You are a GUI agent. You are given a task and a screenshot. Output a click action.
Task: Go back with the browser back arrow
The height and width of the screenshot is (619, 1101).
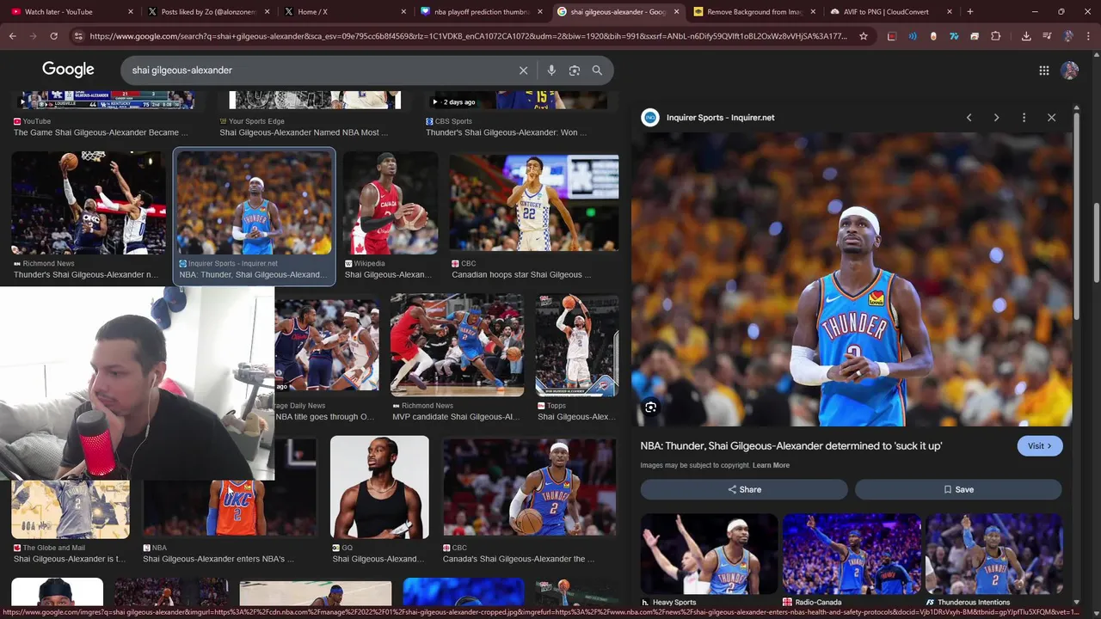12,36
